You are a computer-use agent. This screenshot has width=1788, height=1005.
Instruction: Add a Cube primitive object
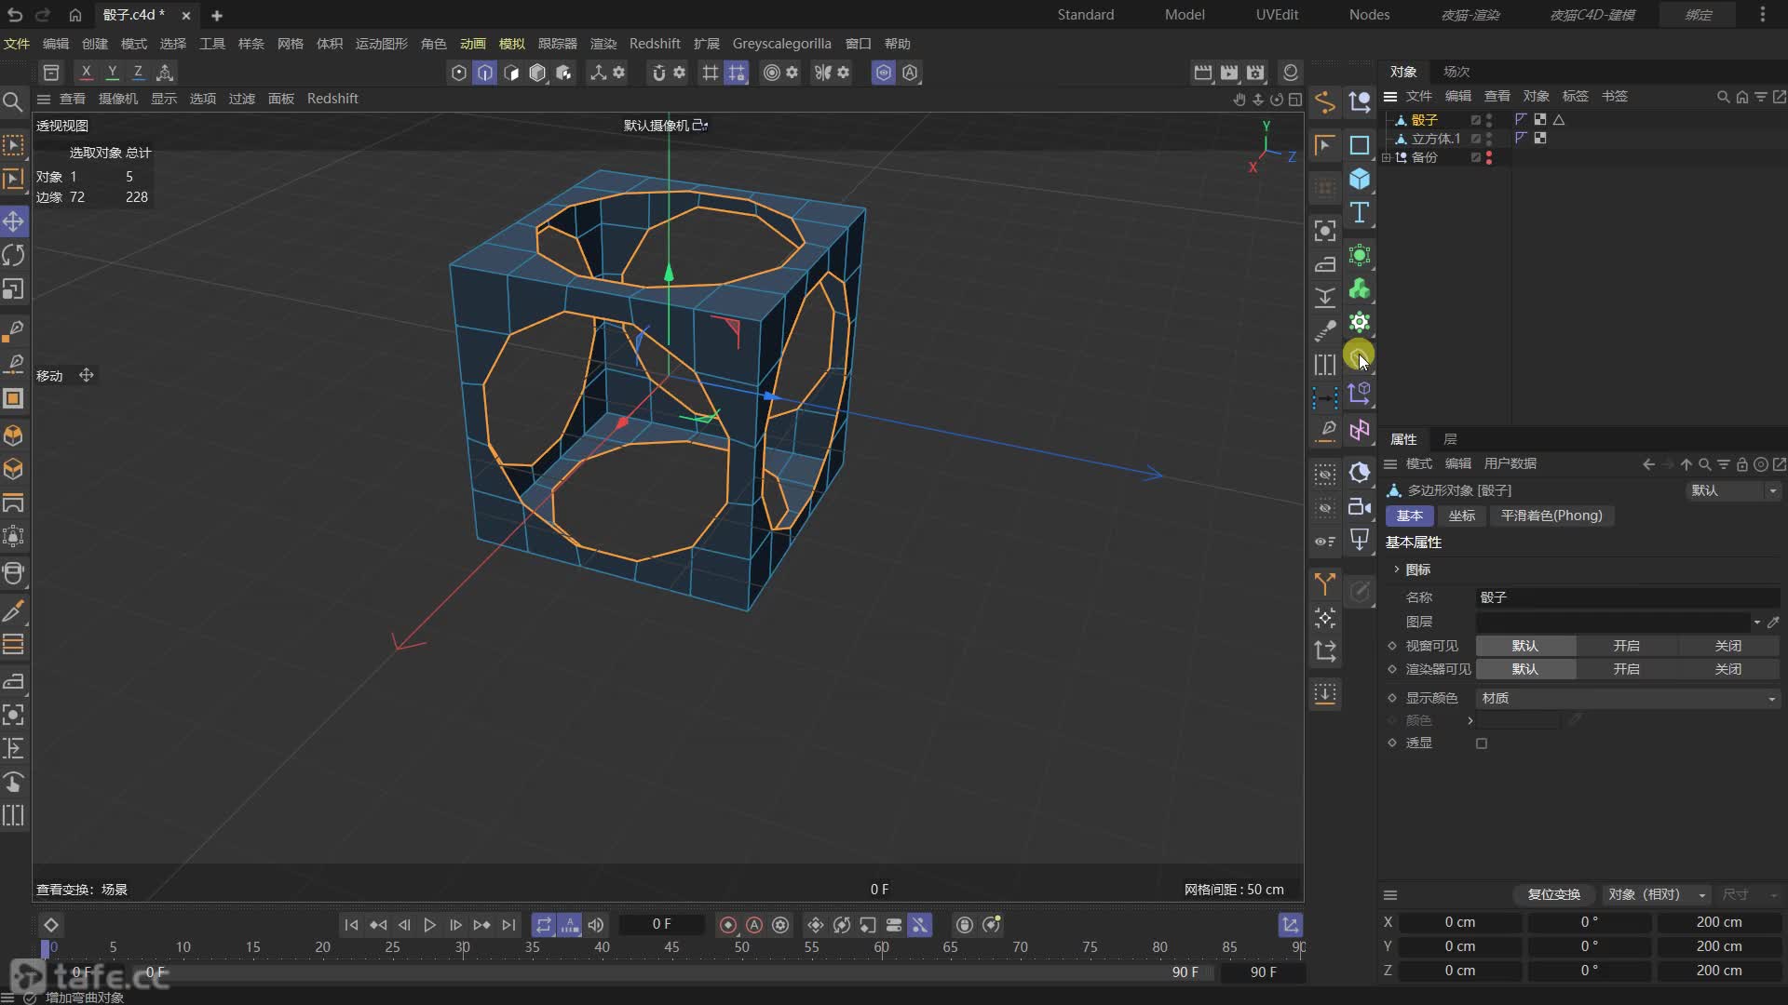coord(1360,179)
